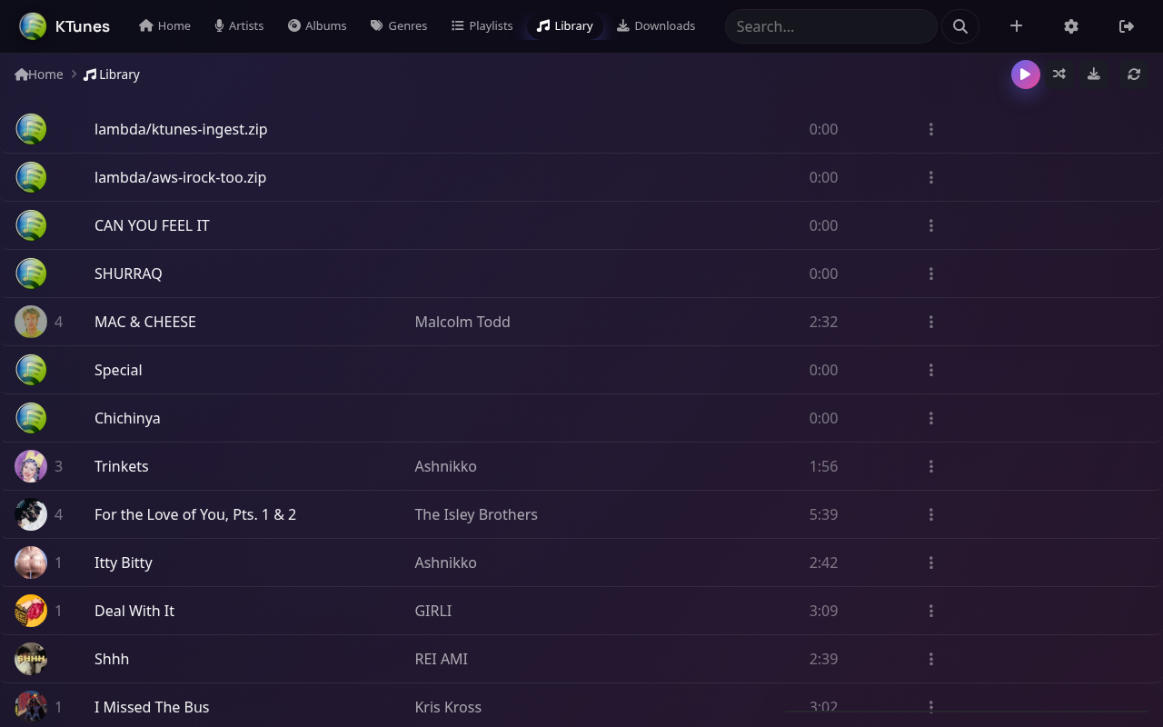Click album art of Trinkets
The height and width of the screenshot is (727, 1163).
click(31, 466)
